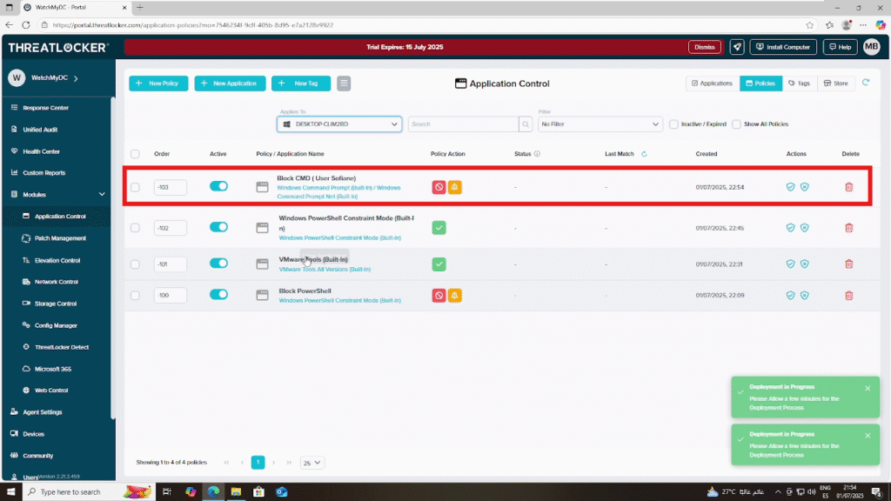
Task: Open Microsoft Store from the taskbar
Action: 258,492
